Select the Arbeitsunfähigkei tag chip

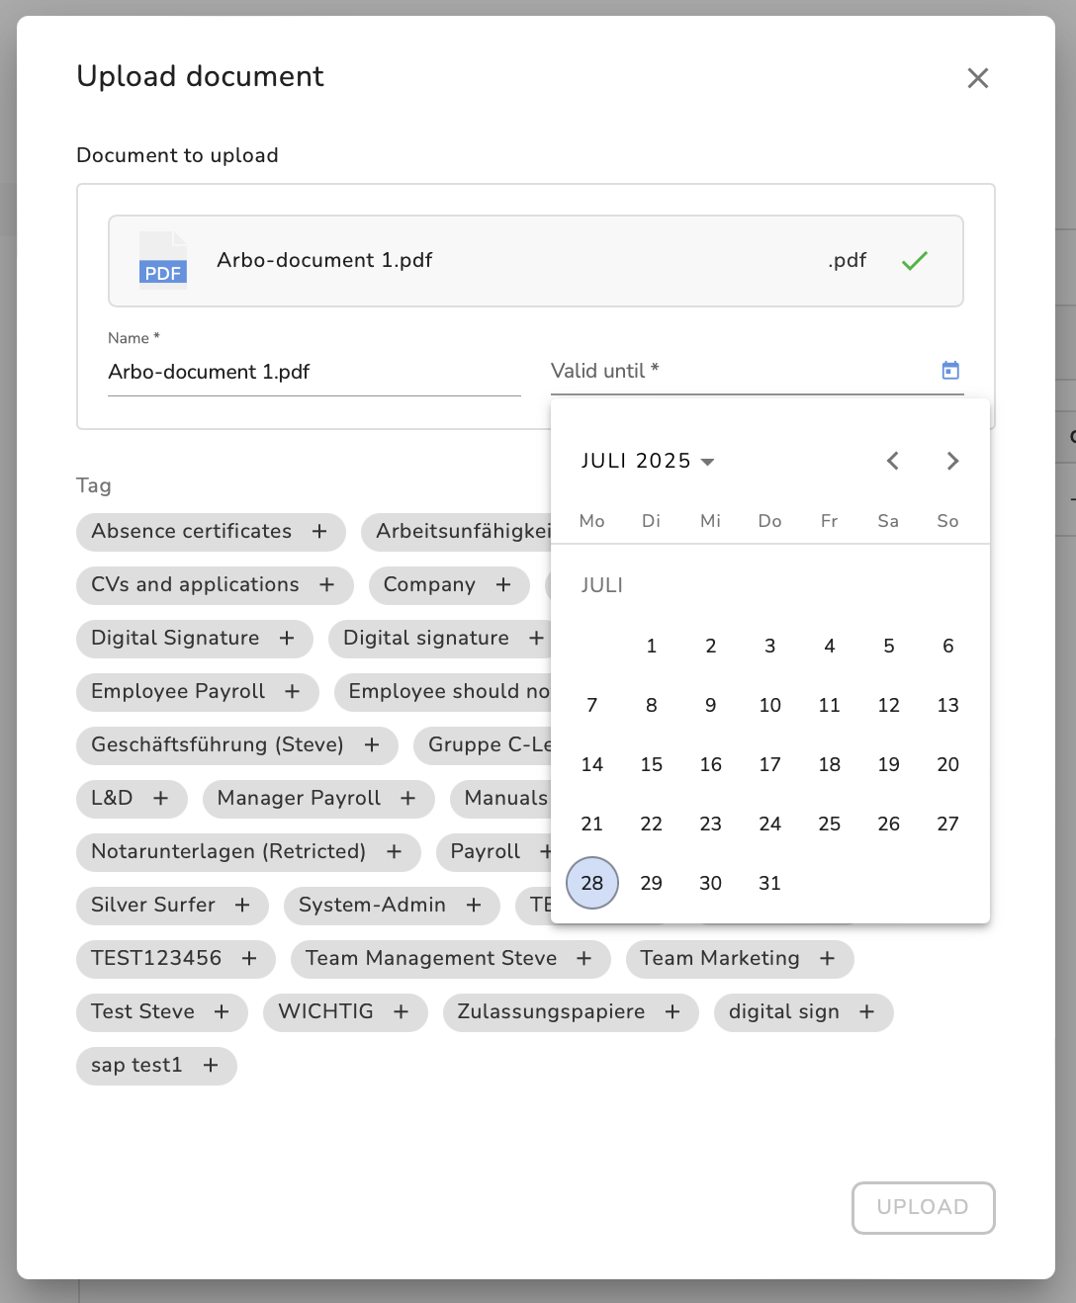[x=456, y=532]
